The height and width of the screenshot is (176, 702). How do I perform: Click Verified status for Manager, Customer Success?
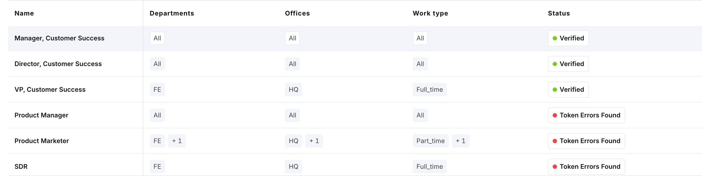pyautogui.click(x=568, y=38)
